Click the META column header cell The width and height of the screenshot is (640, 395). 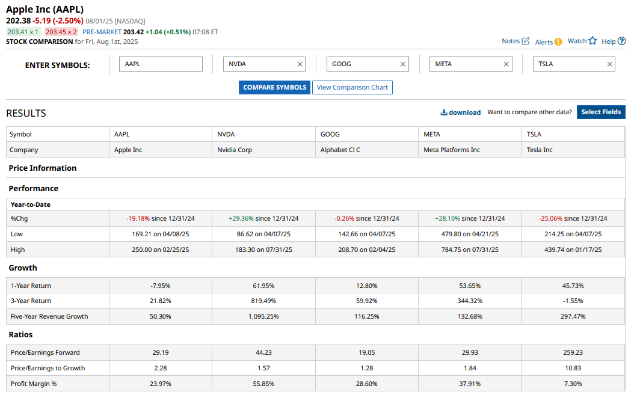[470, 134]
